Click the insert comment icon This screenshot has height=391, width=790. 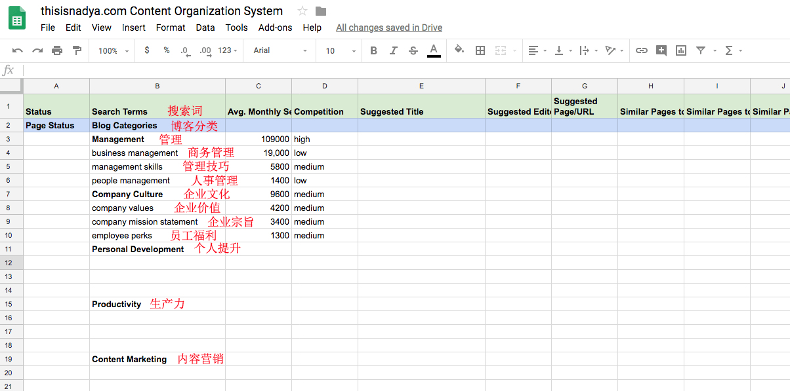(x=661, y=50)
